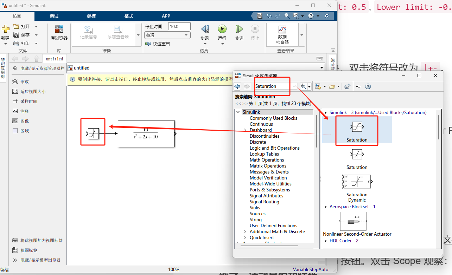This screenshot has height=275, width=452.
Task: Click the Saturation block on the canvas
Action: tap(93, 133)
